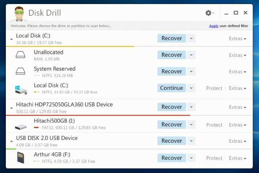The image size is (259, 173).
Task: Select the Arthur 4GB (F:) row name
Action: pyautogui.click(x=52, y=154)
